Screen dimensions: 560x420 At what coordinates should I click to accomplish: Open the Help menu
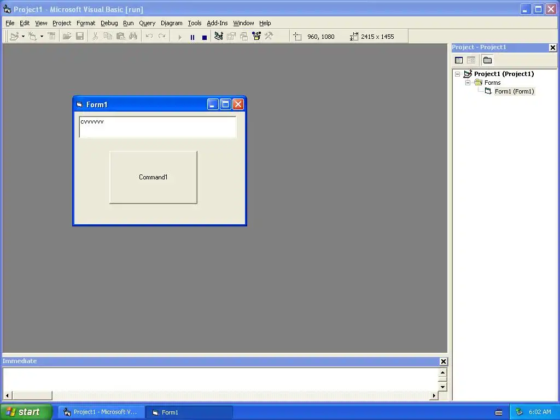click(x=265, y=23)
